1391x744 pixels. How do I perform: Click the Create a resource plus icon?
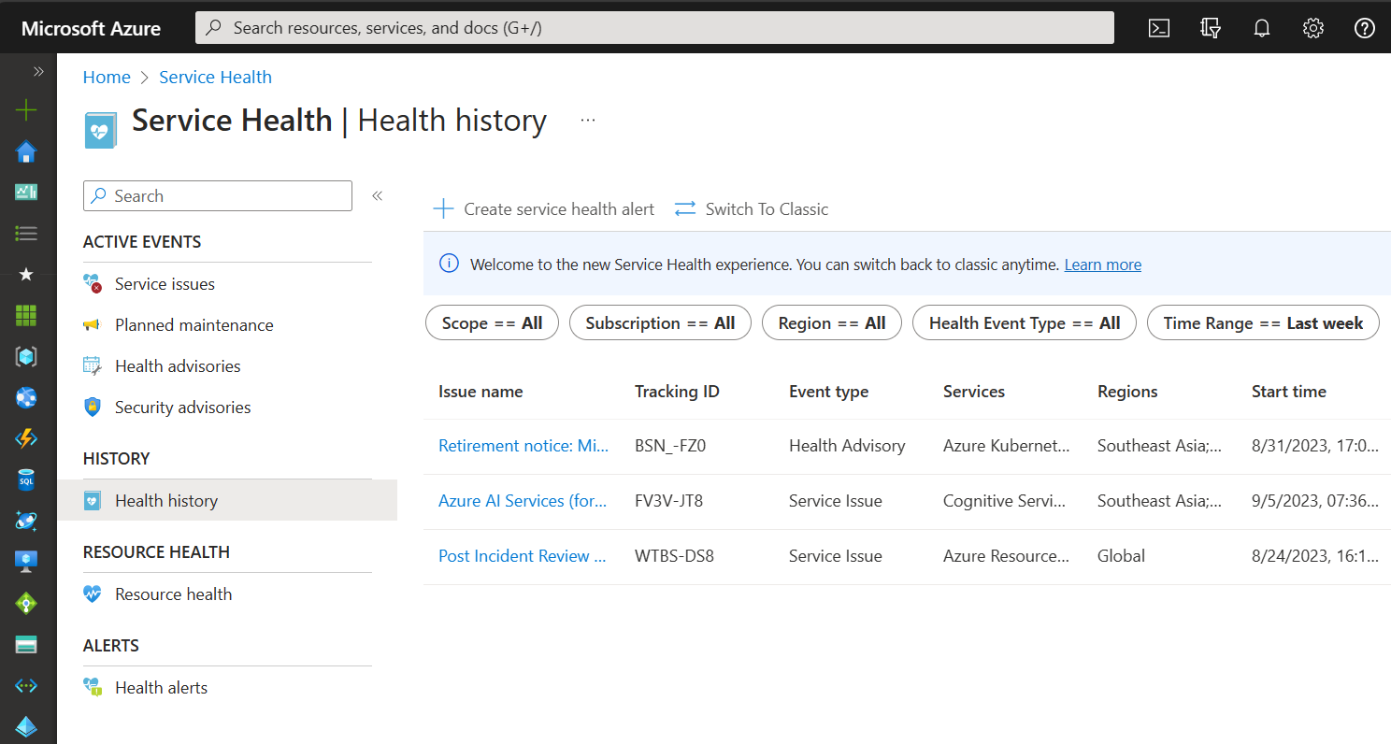point(26,110)
